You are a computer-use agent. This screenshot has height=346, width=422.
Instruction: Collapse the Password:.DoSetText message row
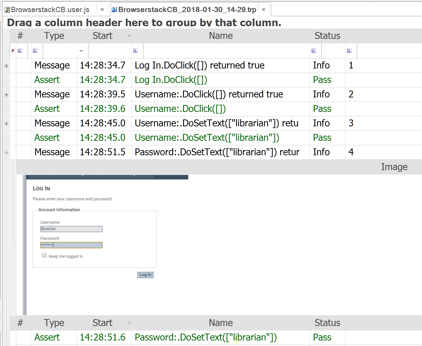6,153
